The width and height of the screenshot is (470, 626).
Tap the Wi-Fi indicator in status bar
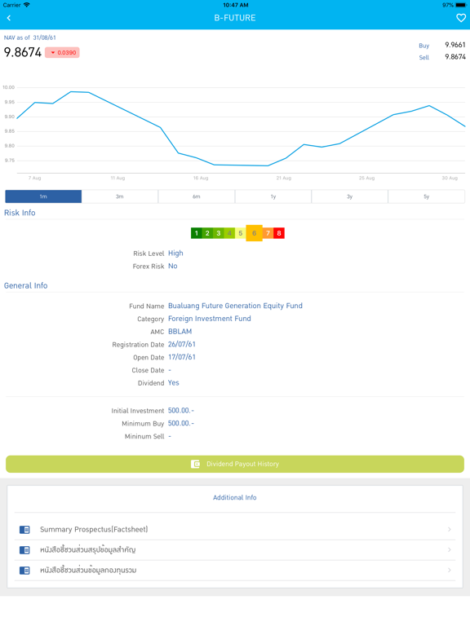tap(26, 5)
